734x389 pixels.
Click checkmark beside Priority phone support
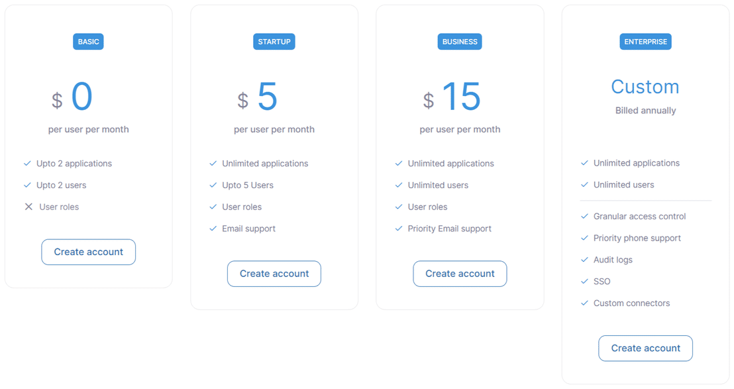pyautogui.click(x=584, y=238)
